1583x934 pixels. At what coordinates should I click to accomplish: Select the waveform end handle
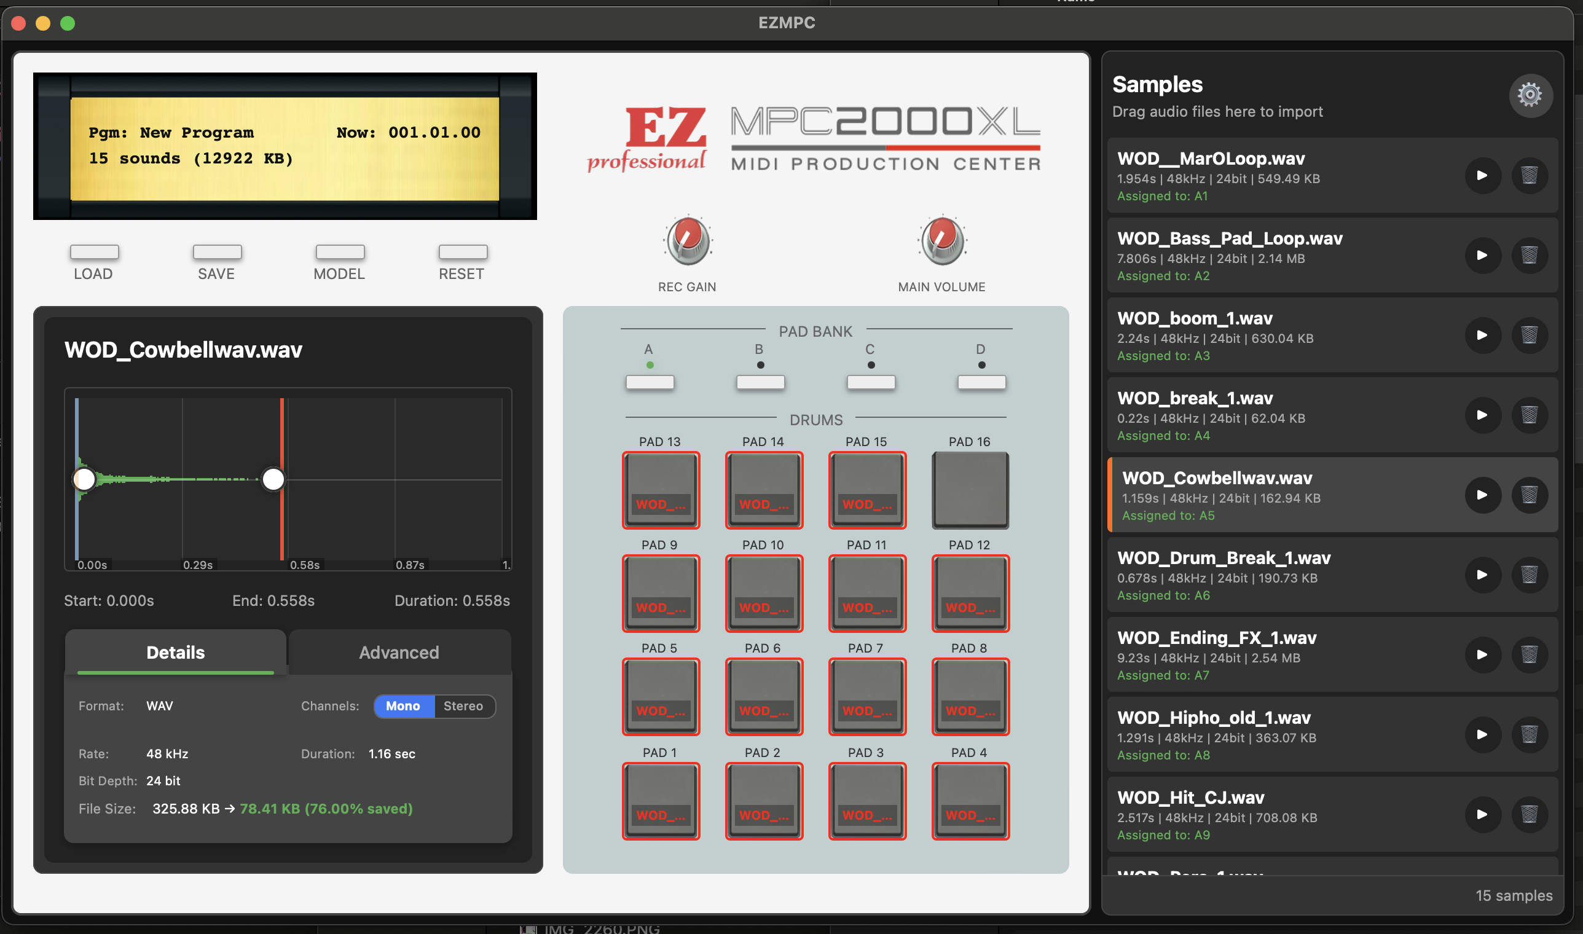[273, 479]
